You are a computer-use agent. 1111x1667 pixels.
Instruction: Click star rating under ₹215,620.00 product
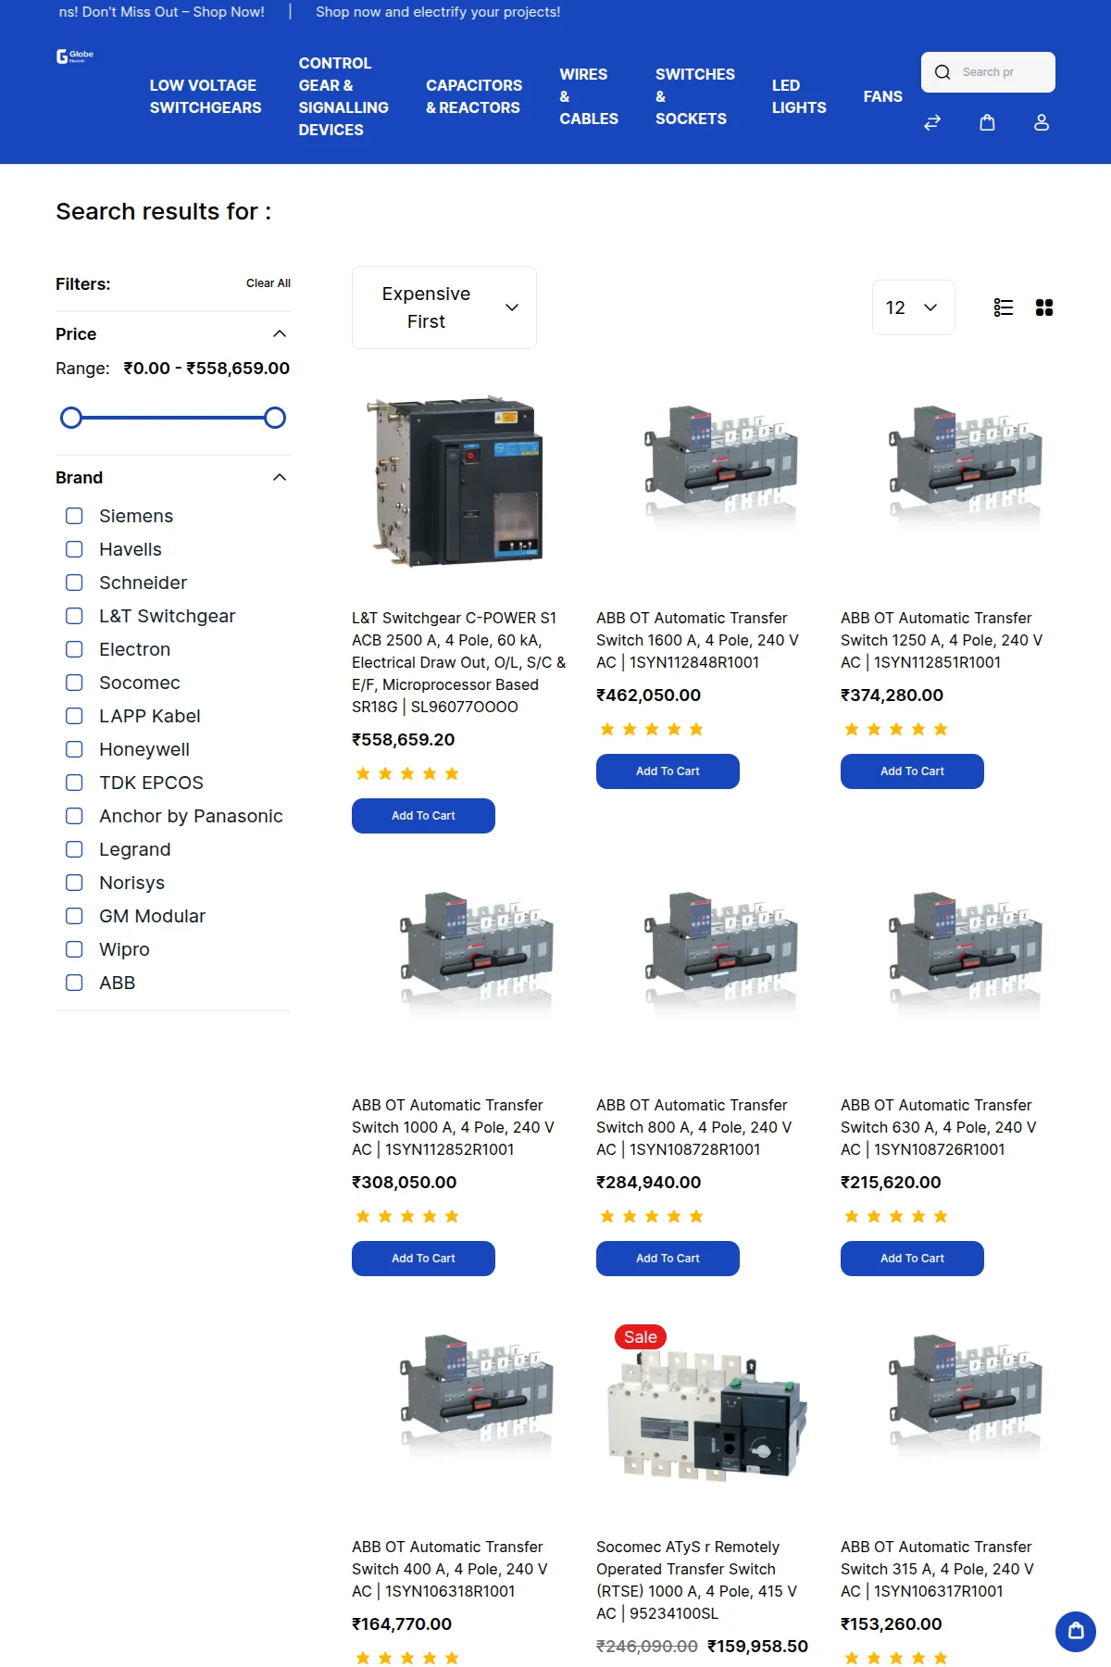pos(896,1216)
